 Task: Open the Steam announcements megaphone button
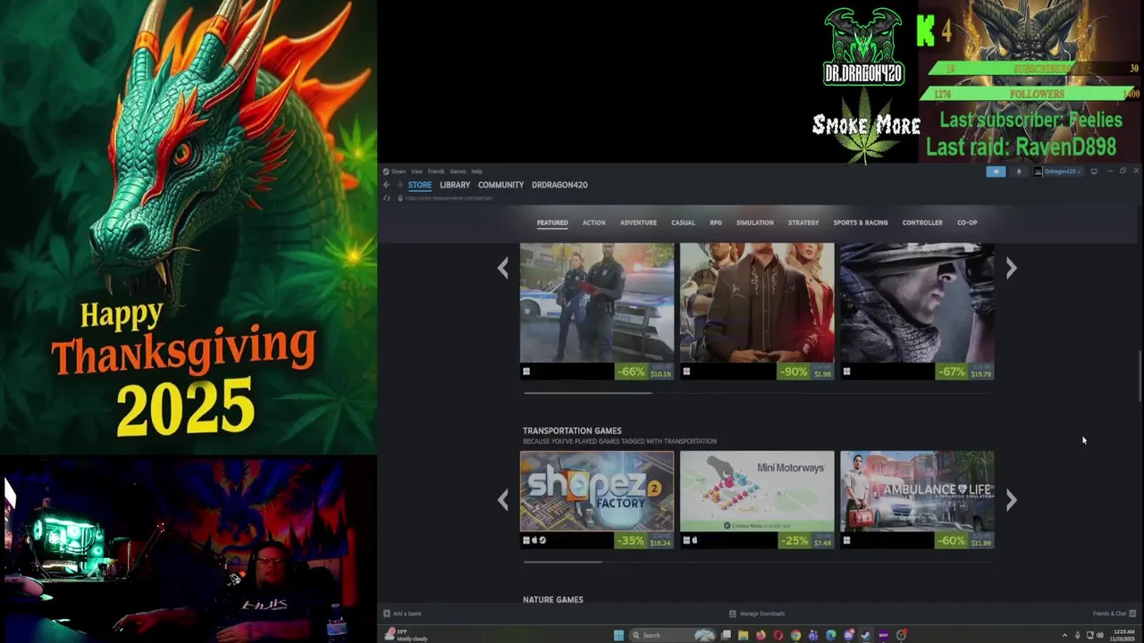coord(996,171)
